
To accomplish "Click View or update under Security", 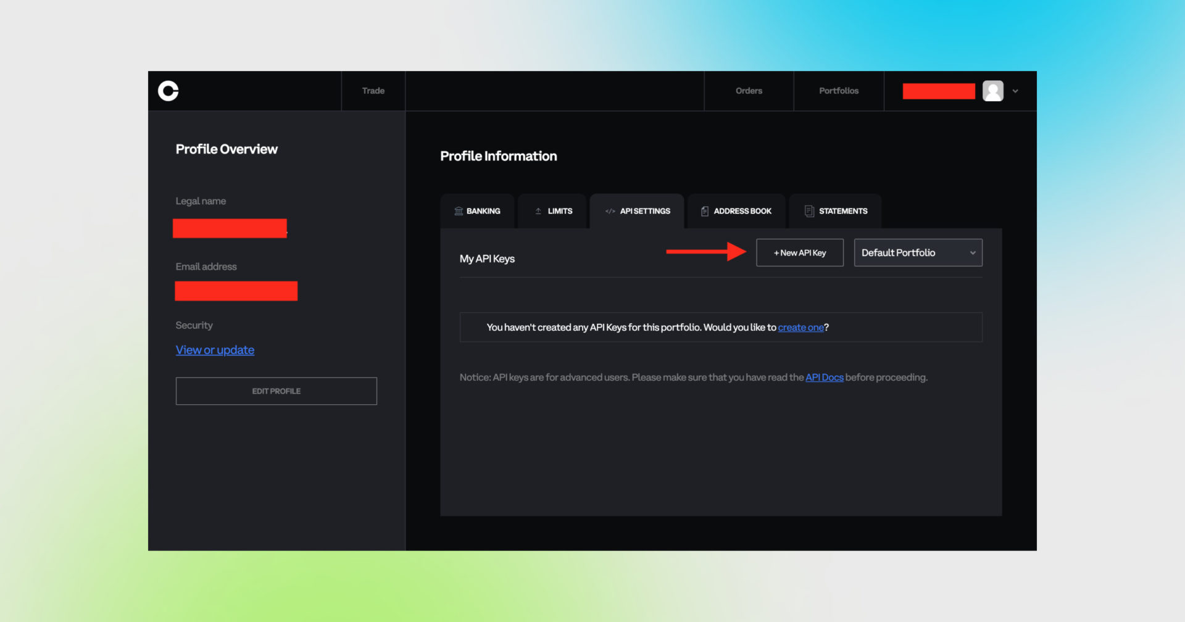I will coord(215,350).
